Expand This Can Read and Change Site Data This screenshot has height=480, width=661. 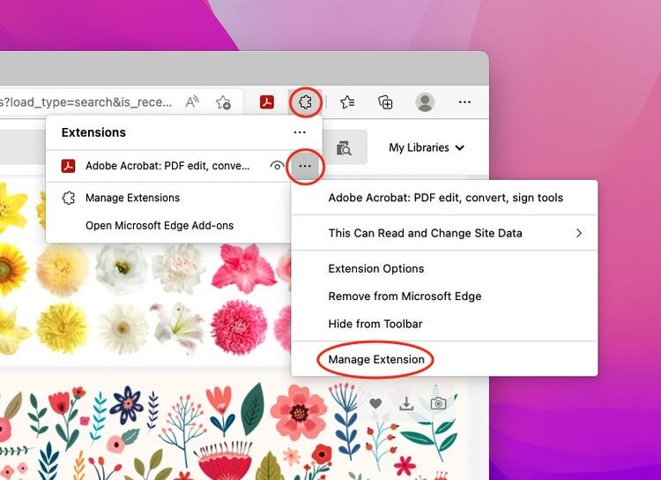[444, 233]
